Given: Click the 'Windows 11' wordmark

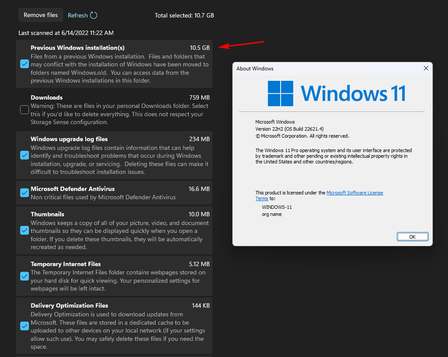Looking at the screenshot, I should coord(353,93).
